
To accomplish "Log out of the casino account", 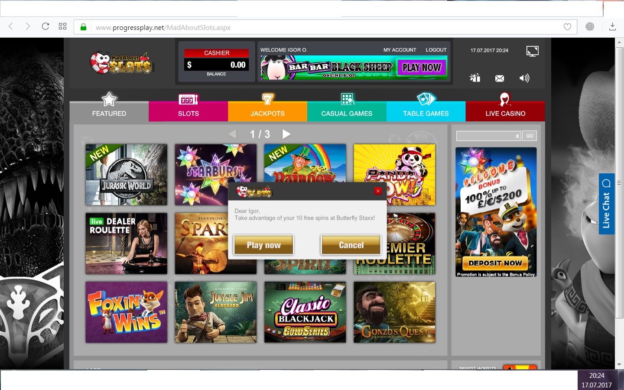I will [436, 50].
